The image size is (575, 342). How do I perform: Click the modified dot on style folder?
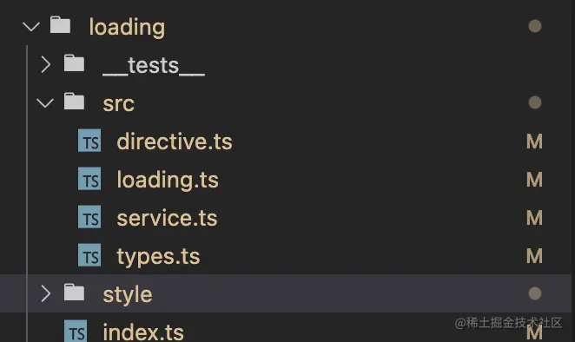click(x=535, y=293)
